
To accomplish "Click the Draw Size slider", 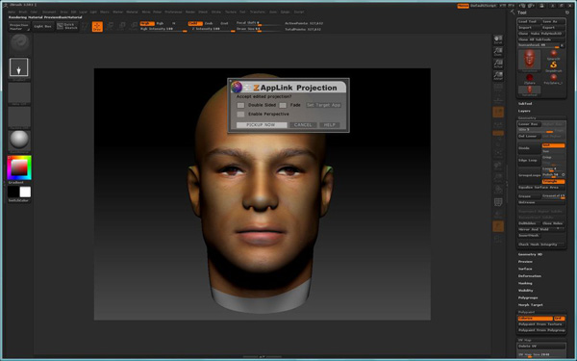I will click(x=258, y=29).
